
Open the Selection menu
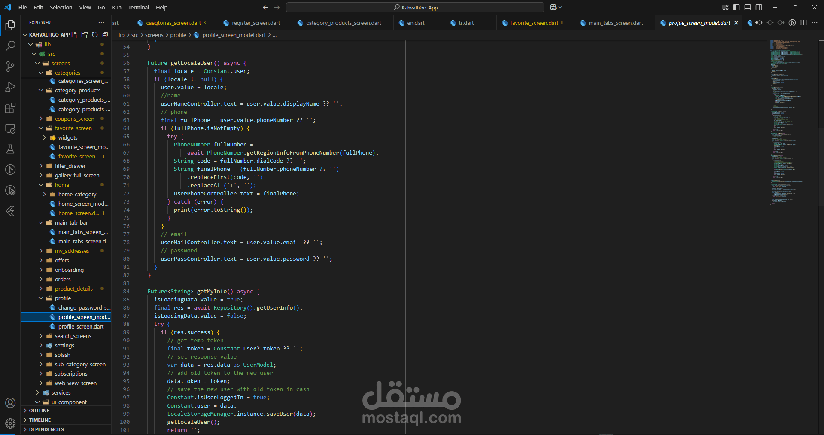click(x=61, y=7)
